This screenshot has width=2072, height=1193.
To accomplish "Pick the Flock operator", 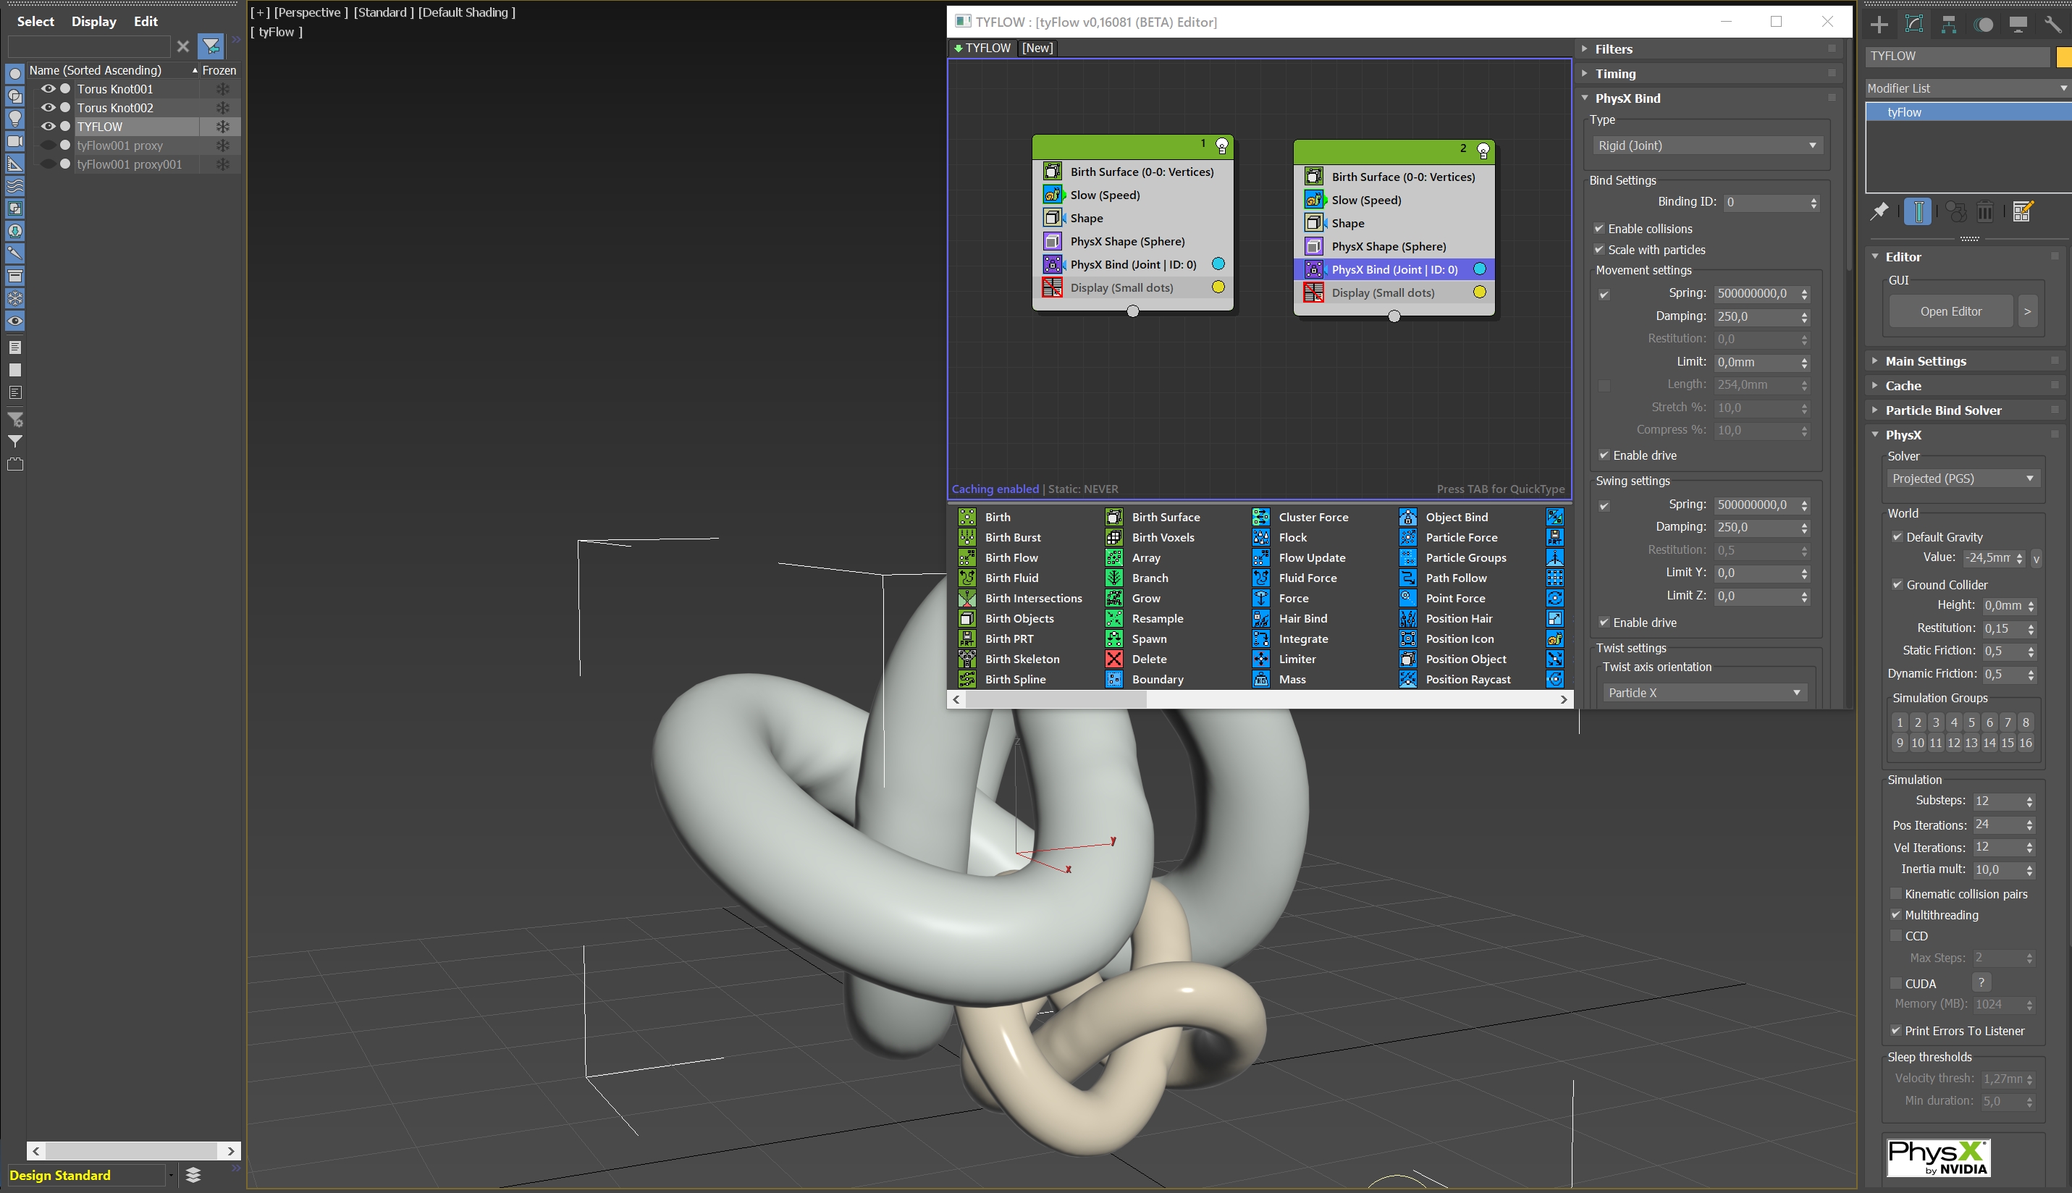I will pos(1292,538).
